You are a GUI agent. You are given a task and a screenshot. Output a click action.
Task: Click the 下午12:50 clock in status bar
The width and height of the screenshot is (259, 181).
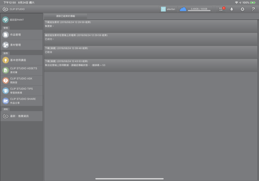pyautogui.click(x=10, y=2)
